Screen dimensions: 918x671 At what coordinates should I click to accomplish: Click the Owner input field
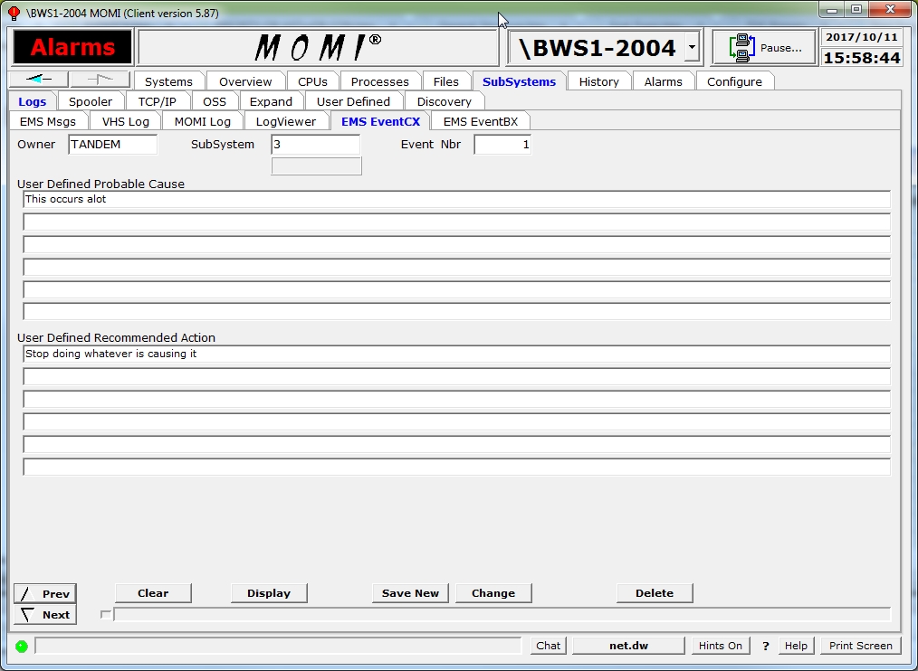(112, 145)
